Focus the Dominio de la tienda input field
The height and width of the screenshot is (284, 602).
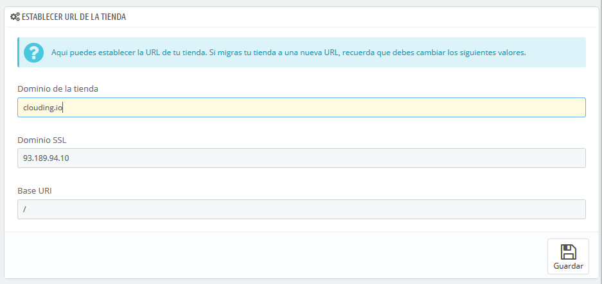tap(301, 107)
